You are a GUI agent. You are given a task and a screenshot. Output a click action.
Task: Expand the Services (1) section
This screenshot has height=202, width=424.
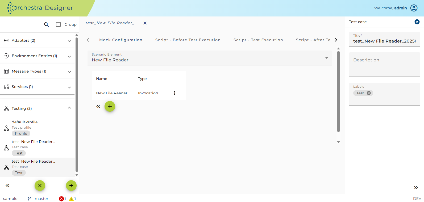[x=69, y=87]
